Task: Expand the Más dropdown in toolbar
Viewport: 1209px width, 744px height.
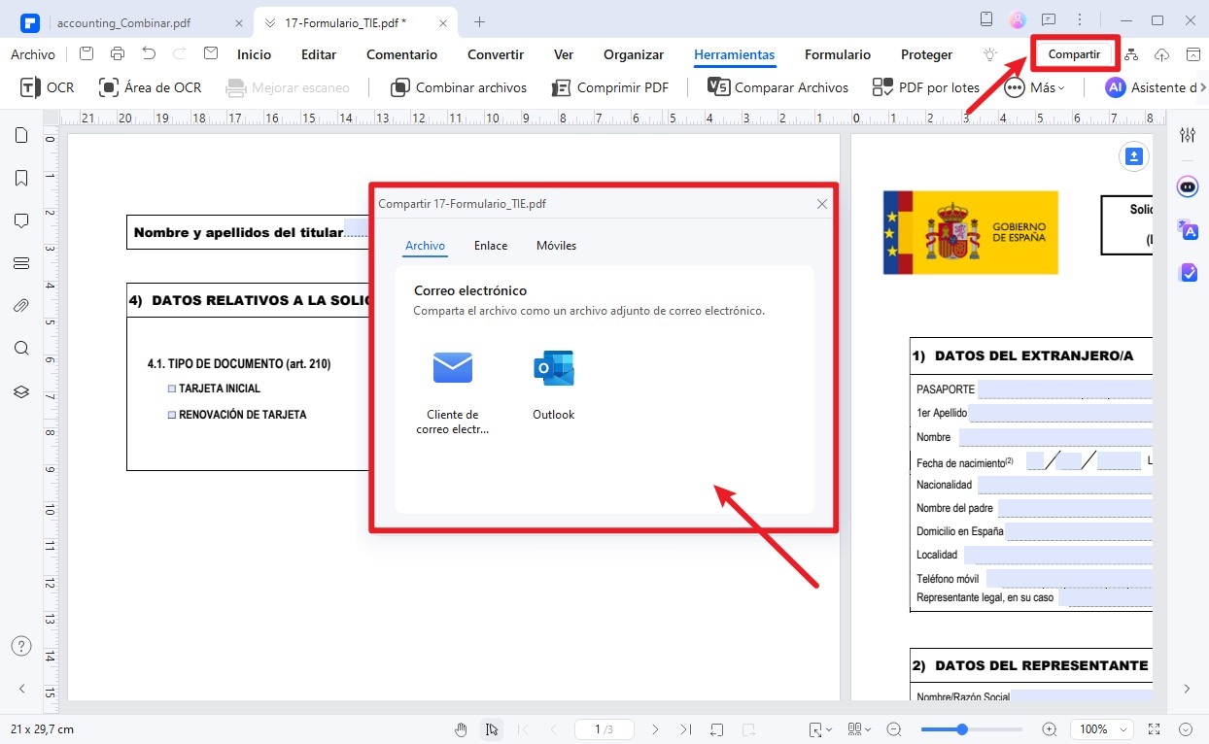Action: (x=1034, y=87)
